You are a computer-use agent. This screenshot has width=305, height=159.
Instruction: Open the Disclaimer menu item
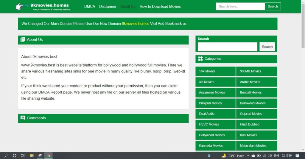tap(108, 7)
